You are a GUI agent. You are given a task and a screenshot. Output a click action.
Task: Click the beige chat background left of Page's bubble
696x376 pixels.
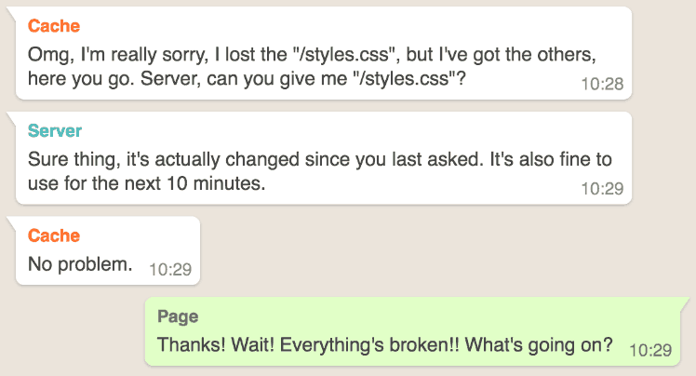click(x=74, y=331)
